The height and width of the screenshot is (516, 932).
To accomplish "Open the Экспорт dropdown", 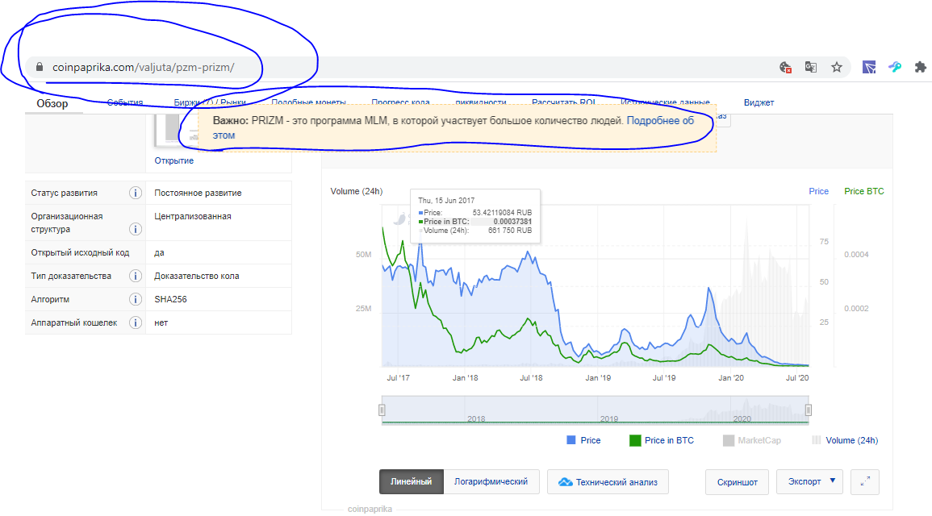I will point(809,481).
